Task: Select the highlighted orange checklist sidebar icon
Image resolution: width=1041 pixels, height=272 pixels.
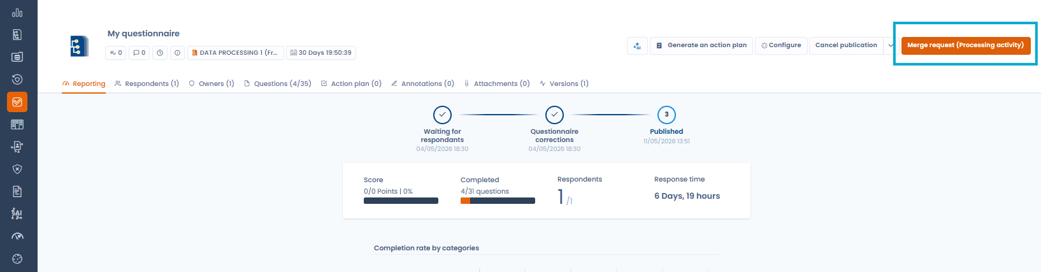Action: [x=17, y=102]
